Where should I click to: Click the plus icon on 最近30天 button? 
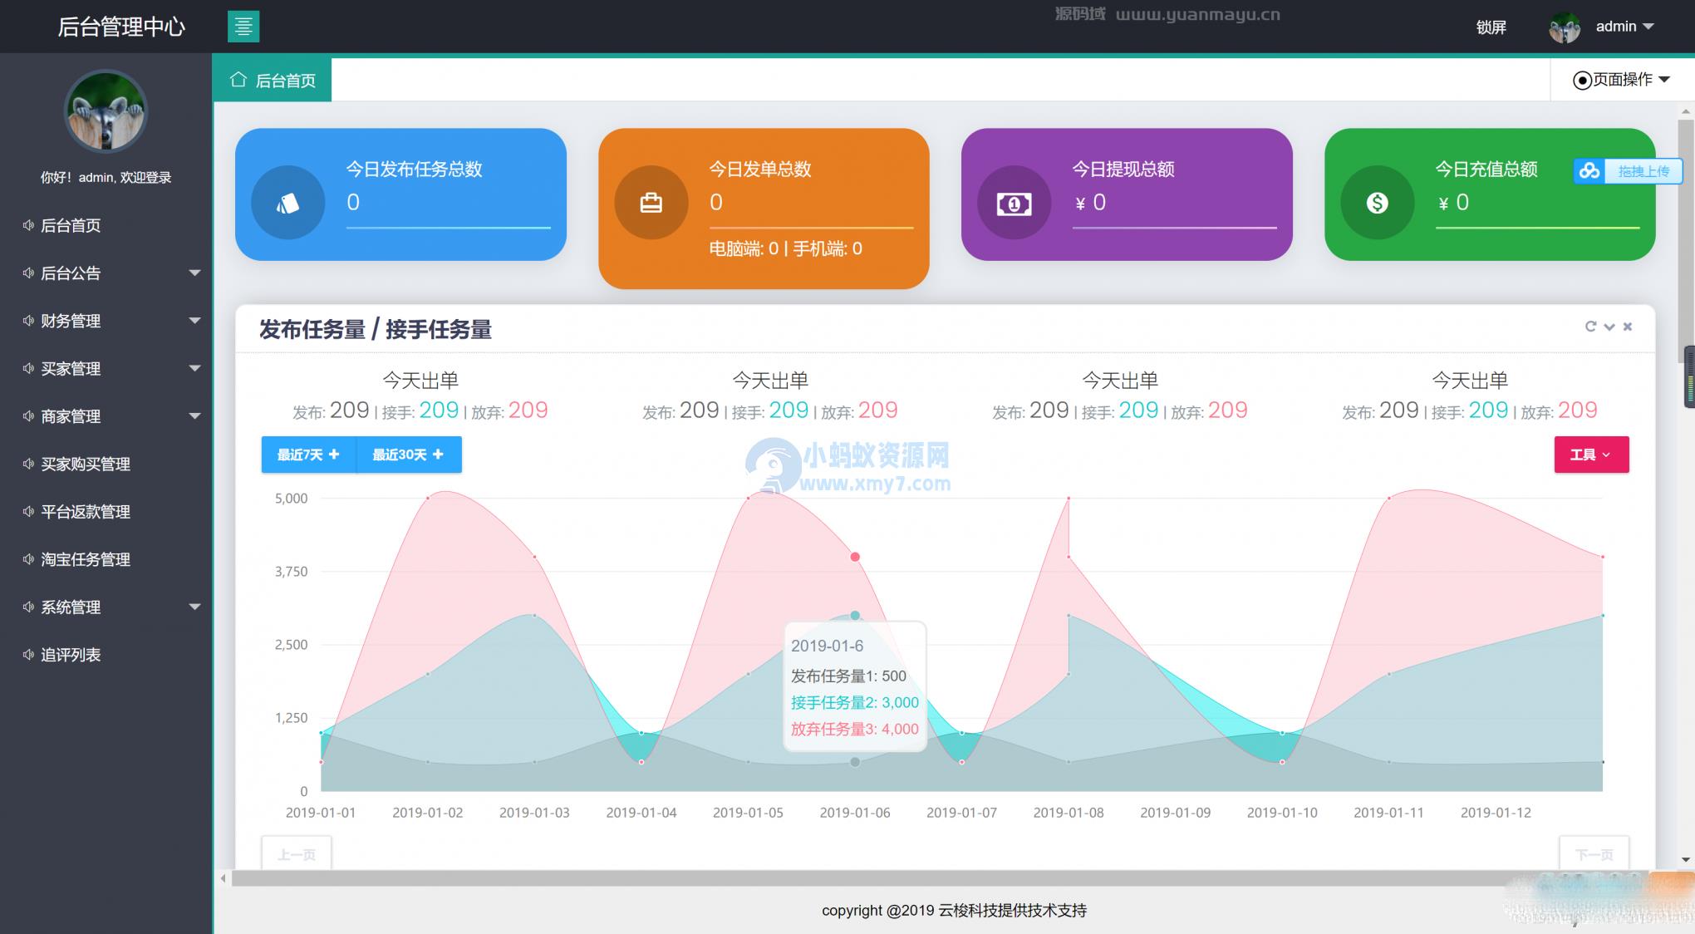pos(438,455)
